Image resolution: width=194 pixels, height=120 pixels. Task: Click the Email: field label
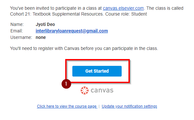(x=17, y=31)
